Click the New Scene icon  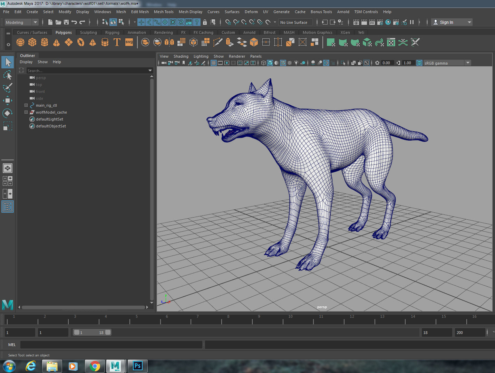pyautogui.click(x=50, y=22)
